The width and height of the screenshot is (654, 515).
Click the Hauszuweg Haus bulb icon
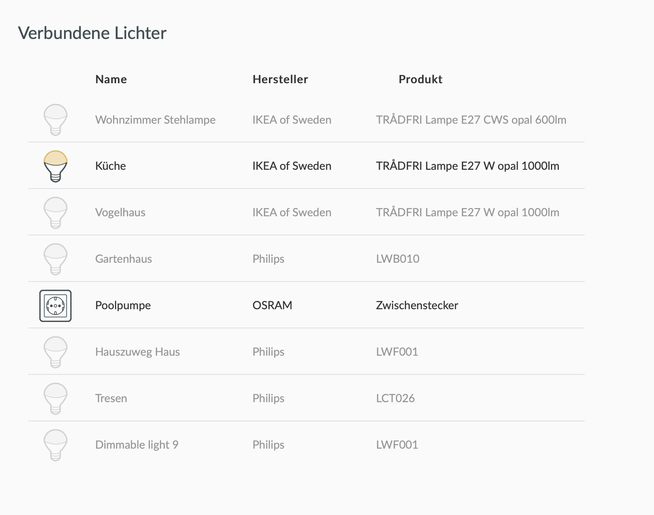(55, 352)
